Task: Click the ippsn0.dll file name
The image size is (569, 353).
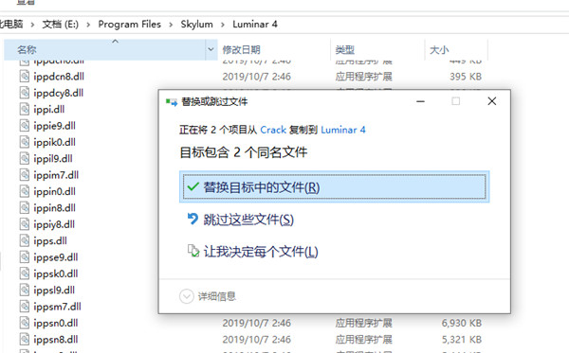Action: 56,323
